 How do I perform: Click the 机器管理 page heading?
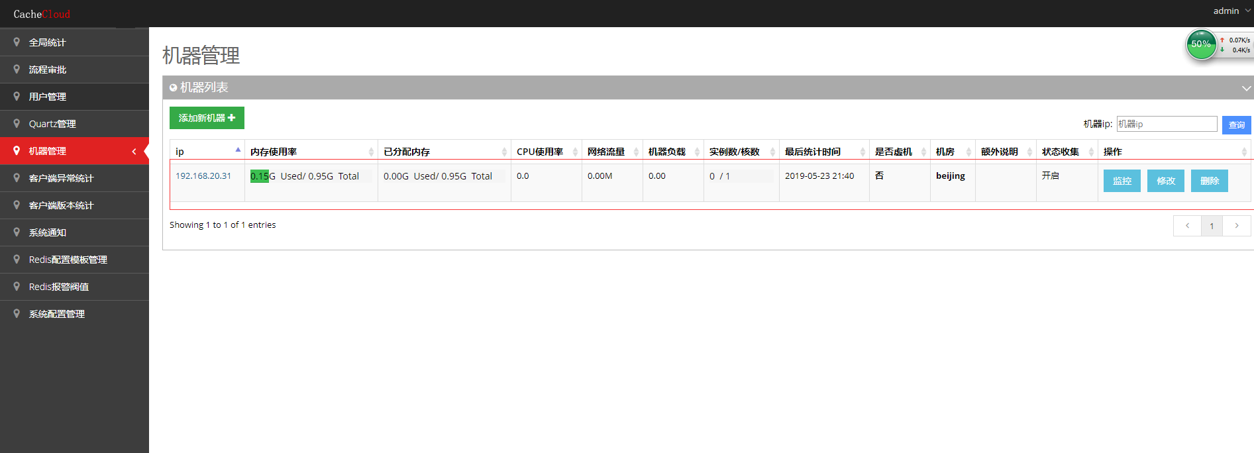[201, 55]
